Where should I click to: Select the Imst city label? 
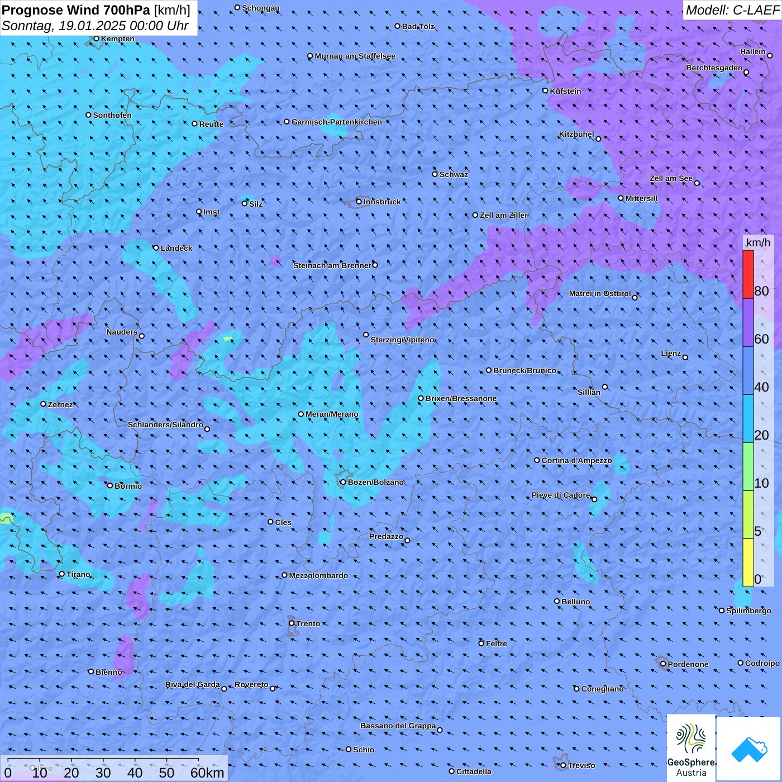pyautogui.click(x=211, y=212)
